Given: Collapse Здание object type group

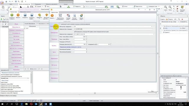Looking at the screenshot, I should click(162, 30).
